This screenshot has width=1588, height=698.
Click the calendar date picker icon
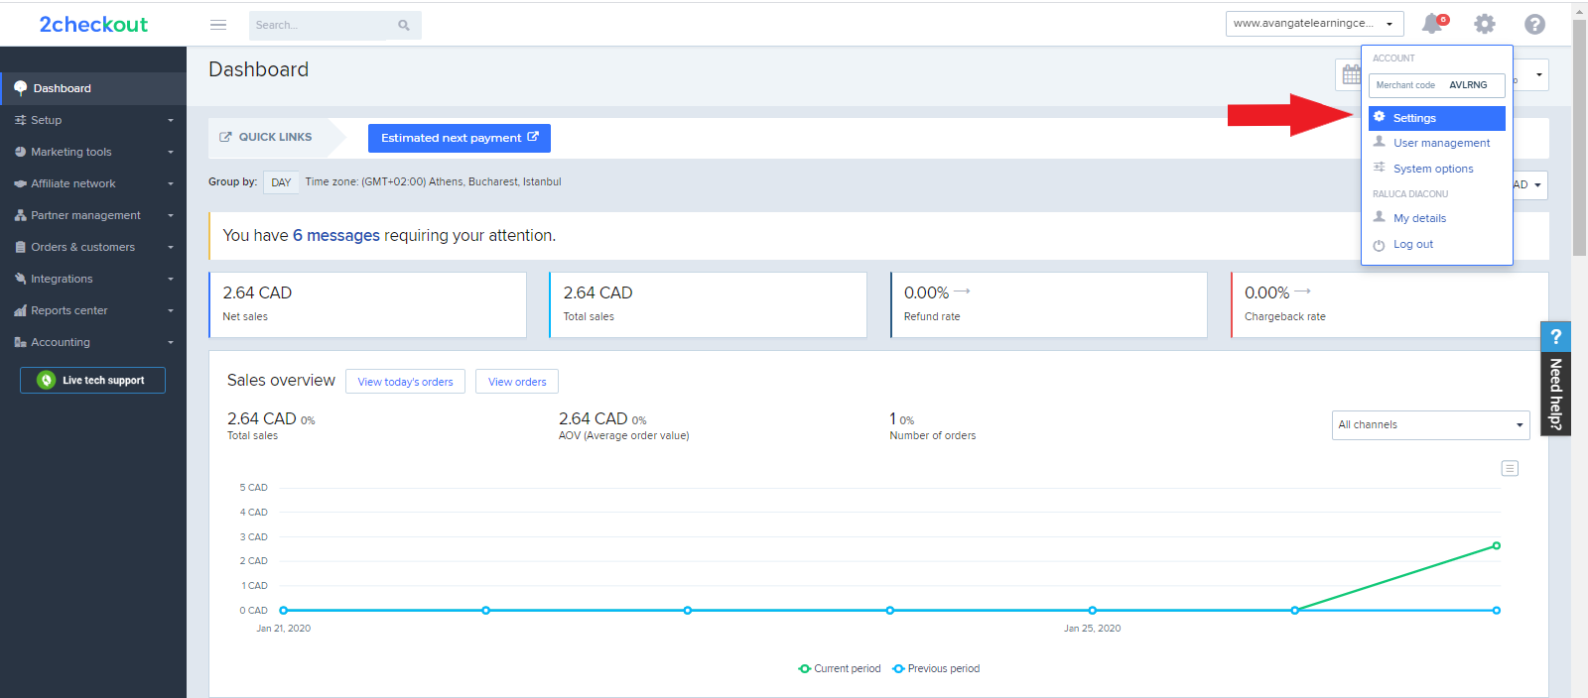pyautogui.click(x=1351, y=74)
